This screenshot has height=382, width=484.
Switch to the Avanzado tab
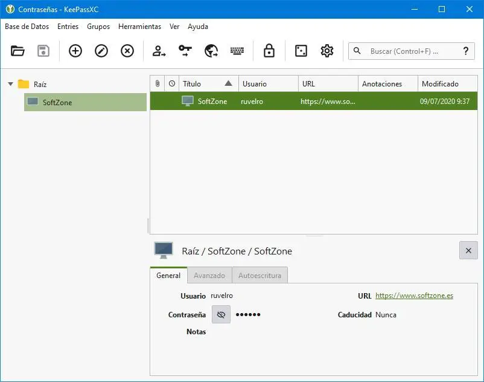[209, 276]
